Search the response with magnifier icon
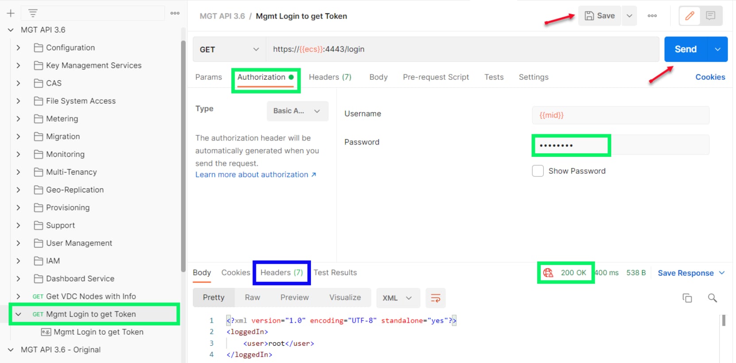This screenshot has height=363, width=736. [712, 298]
